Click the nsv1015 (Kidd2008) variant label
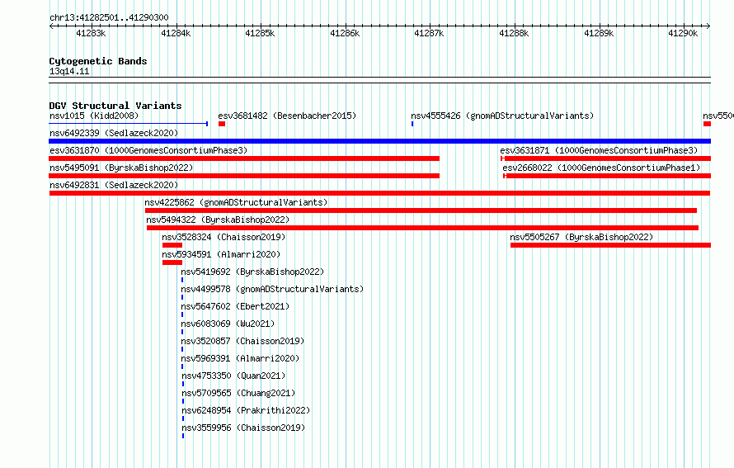Screen dimensions: 734x468 (94, 116)
